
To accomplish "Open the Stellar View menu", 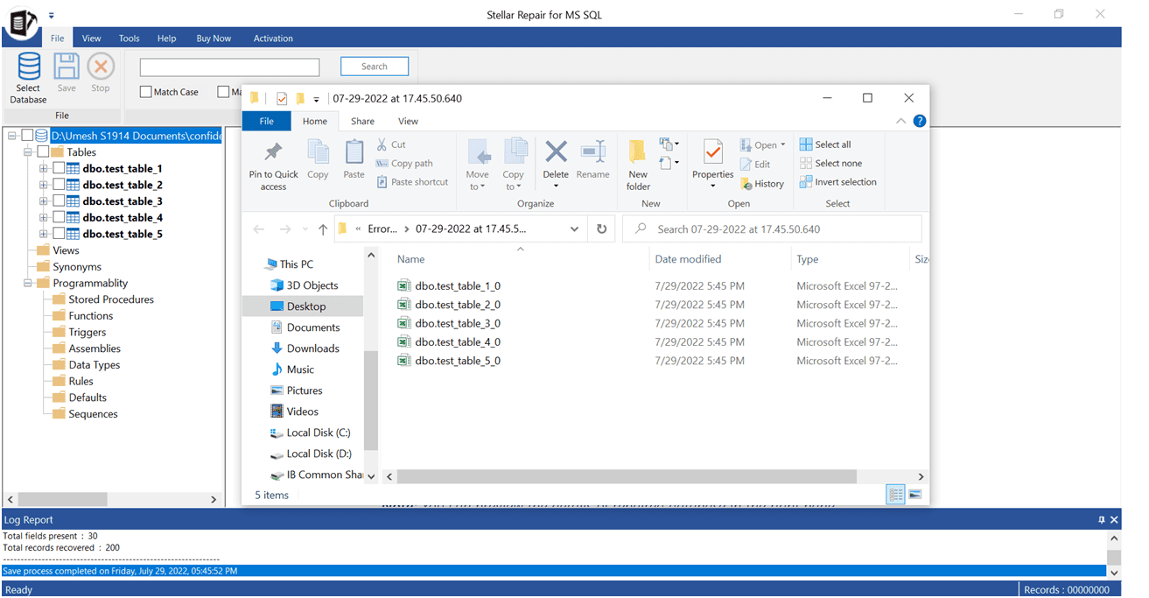I will pos(91,38).
